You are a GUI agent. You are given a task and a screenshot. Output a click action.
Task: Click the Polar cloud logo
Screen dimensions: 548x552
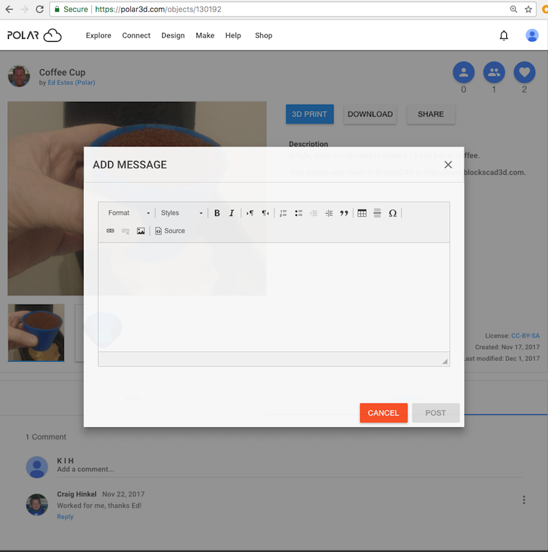click(x=34, y=35)
